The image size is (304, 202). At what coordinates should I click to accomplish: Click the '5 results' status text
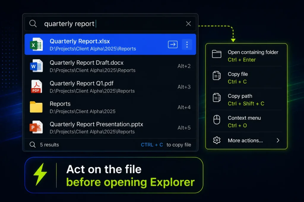click(x=50, y=145)
